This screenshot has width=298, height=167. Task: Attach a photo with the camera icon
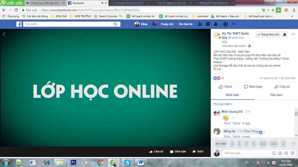tap(280, 153)
